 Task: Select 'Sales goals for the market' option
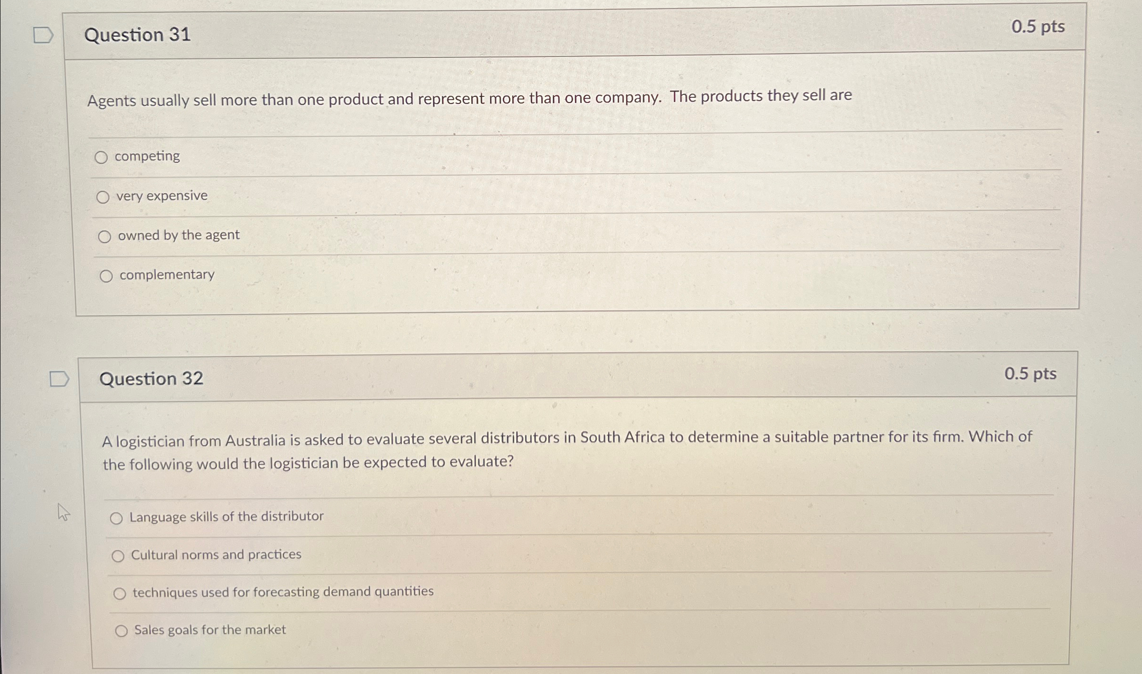coord(122,629)
